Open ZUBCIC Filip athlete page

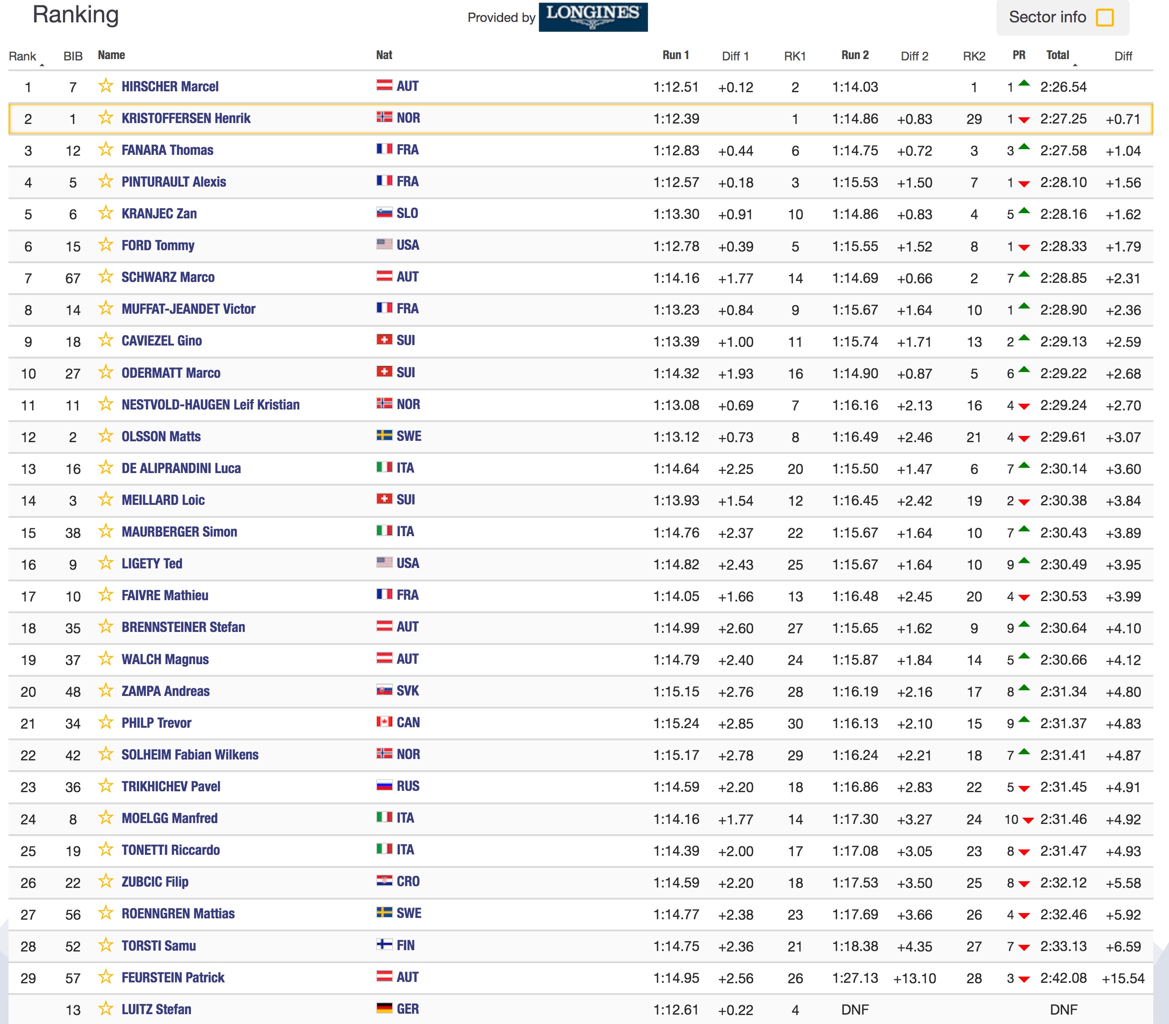point(155,882)
